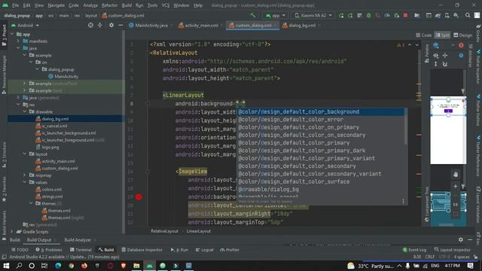Open the design preview pan hand tool
482x271 pixels.
pos(456,174)
